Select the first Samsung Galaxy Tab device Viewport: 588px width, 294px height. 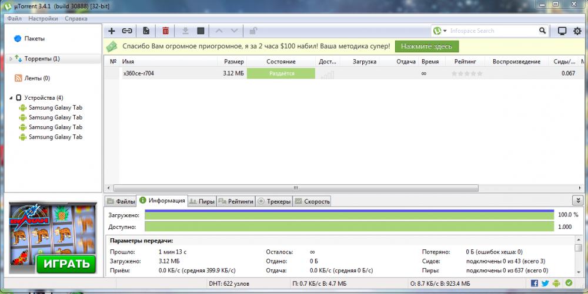[x=55, y=108]
